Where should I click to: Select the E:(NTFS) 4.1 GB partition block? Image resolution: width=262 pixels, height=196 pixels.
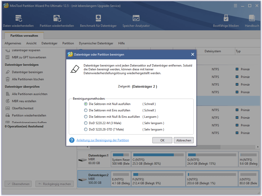(121, 179)
